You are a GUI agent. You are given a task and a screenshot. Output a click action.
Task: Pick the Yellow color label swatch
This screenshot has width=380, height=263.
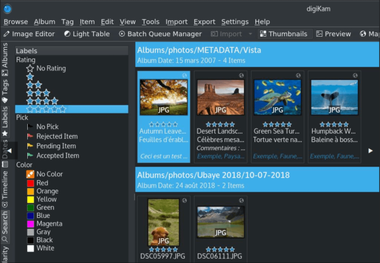click(x=30, y=199)
